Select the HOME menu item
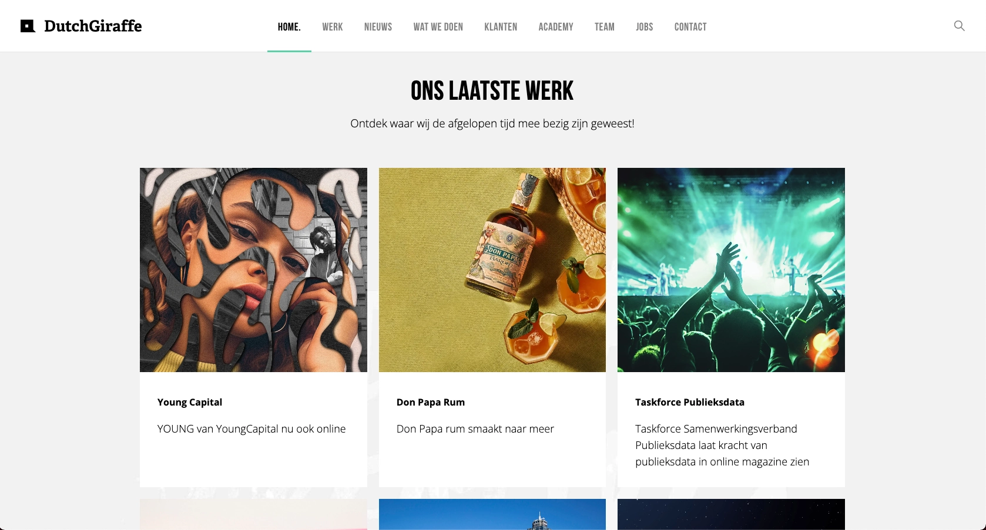 [289, 27]
